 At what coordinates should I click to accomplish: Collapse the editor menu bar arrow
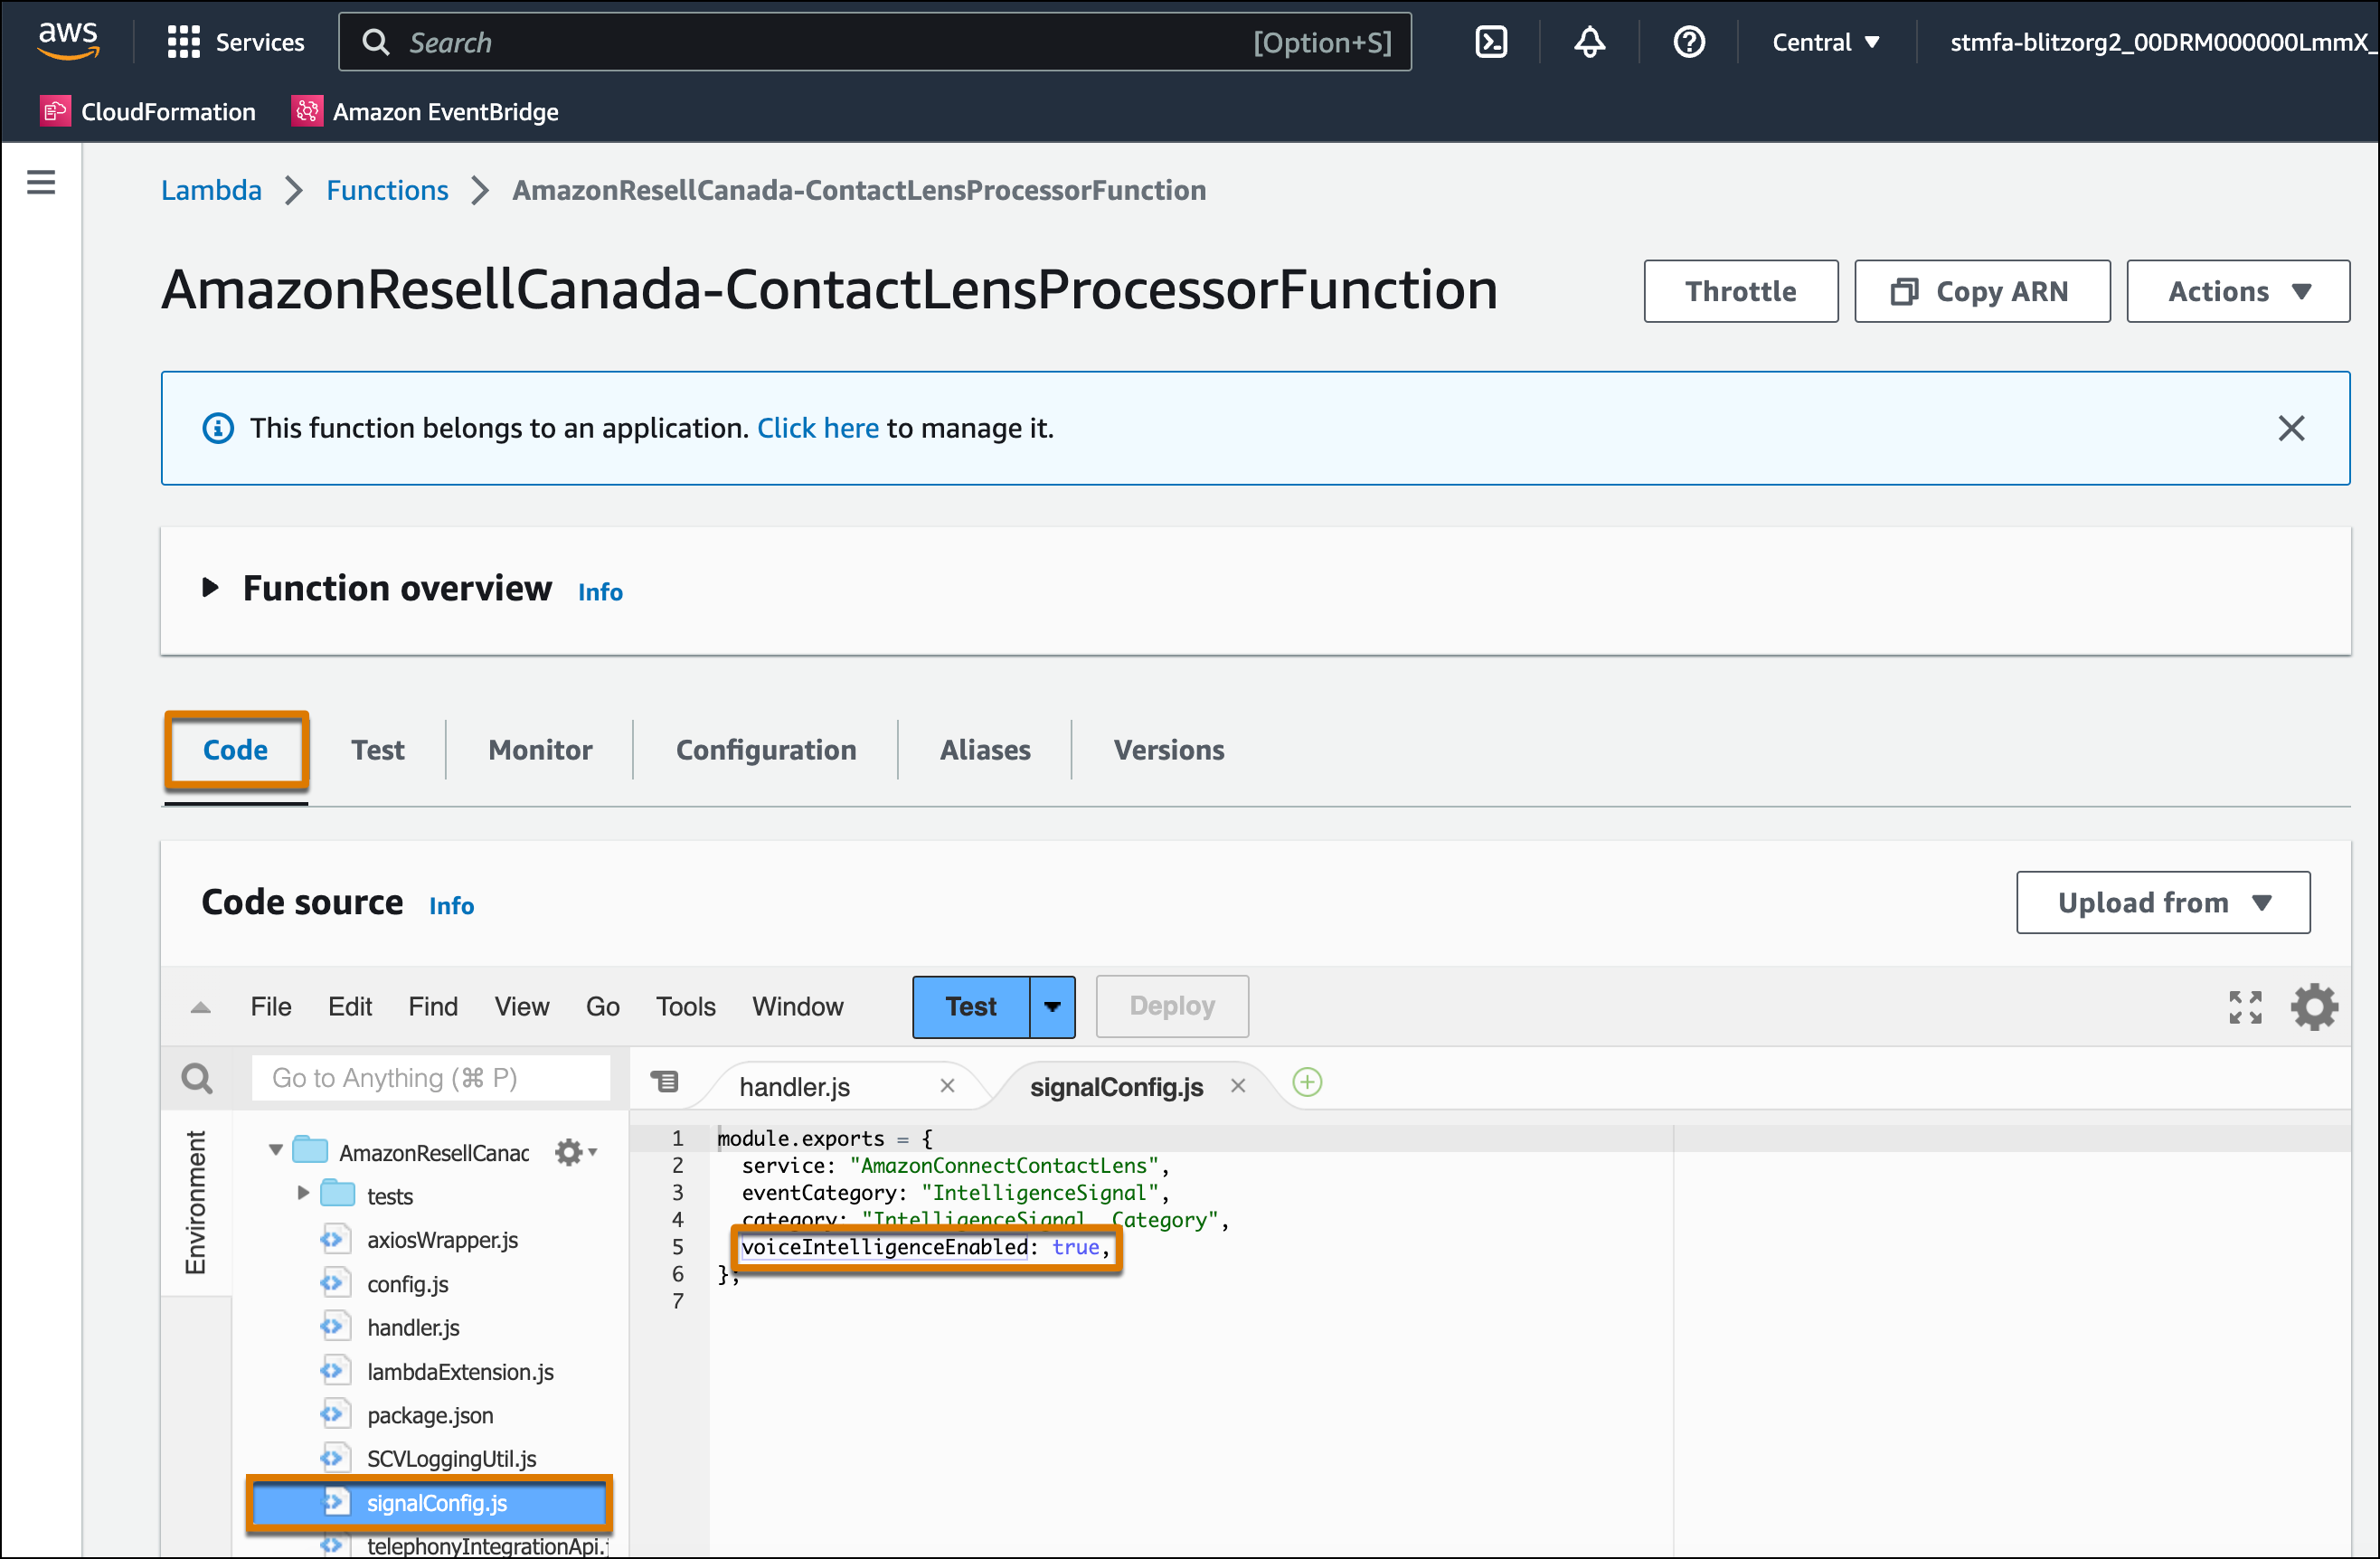tap(200, 1007)
